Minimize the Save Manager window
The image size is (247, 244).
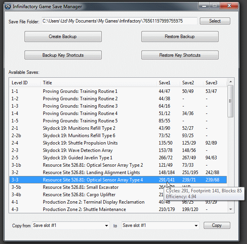point(204,6)
